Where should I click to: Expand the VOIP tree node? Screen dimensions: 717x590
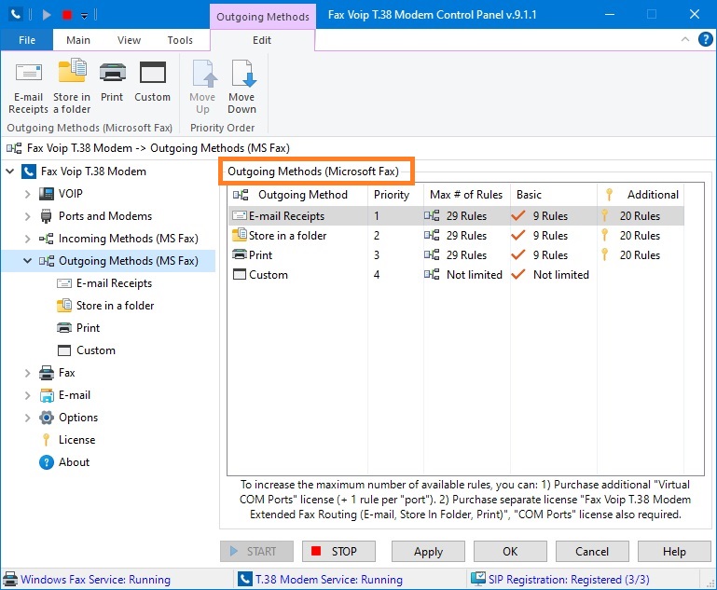pyautogui.click(x=27, y=194)
